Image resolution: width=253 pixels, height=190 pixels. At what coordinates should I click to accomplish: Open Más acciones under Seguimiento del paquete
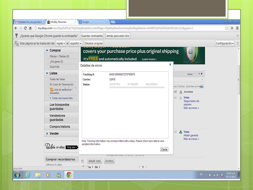[191, 108]
